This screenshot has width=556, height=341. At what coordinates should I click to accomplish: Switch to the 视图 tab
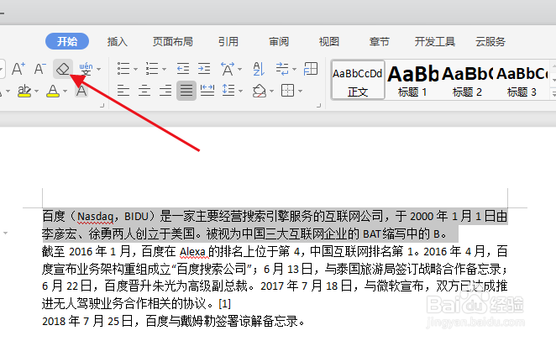[329, 42]
